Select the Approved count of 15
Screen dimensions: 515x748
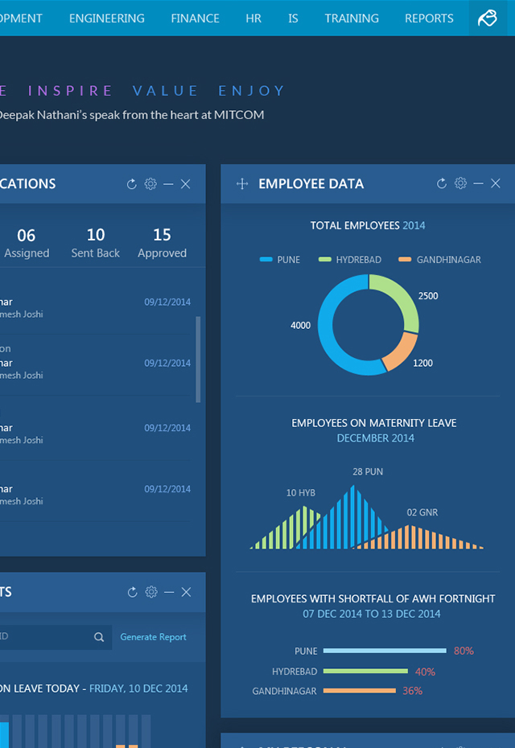point(162,243)
